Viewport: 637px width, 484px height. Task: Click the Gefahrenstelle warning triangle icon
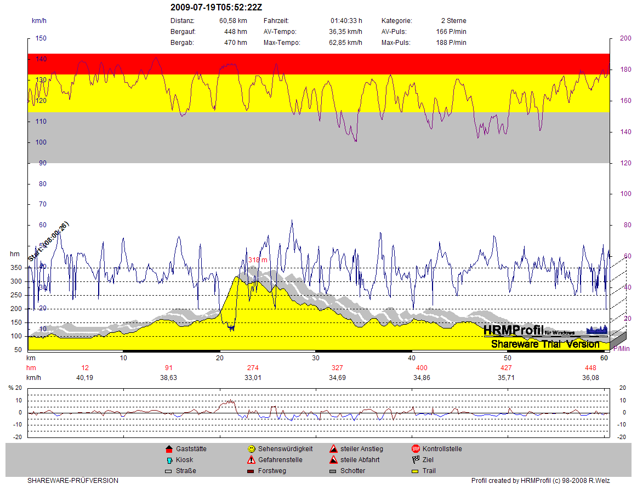(251, 460)
